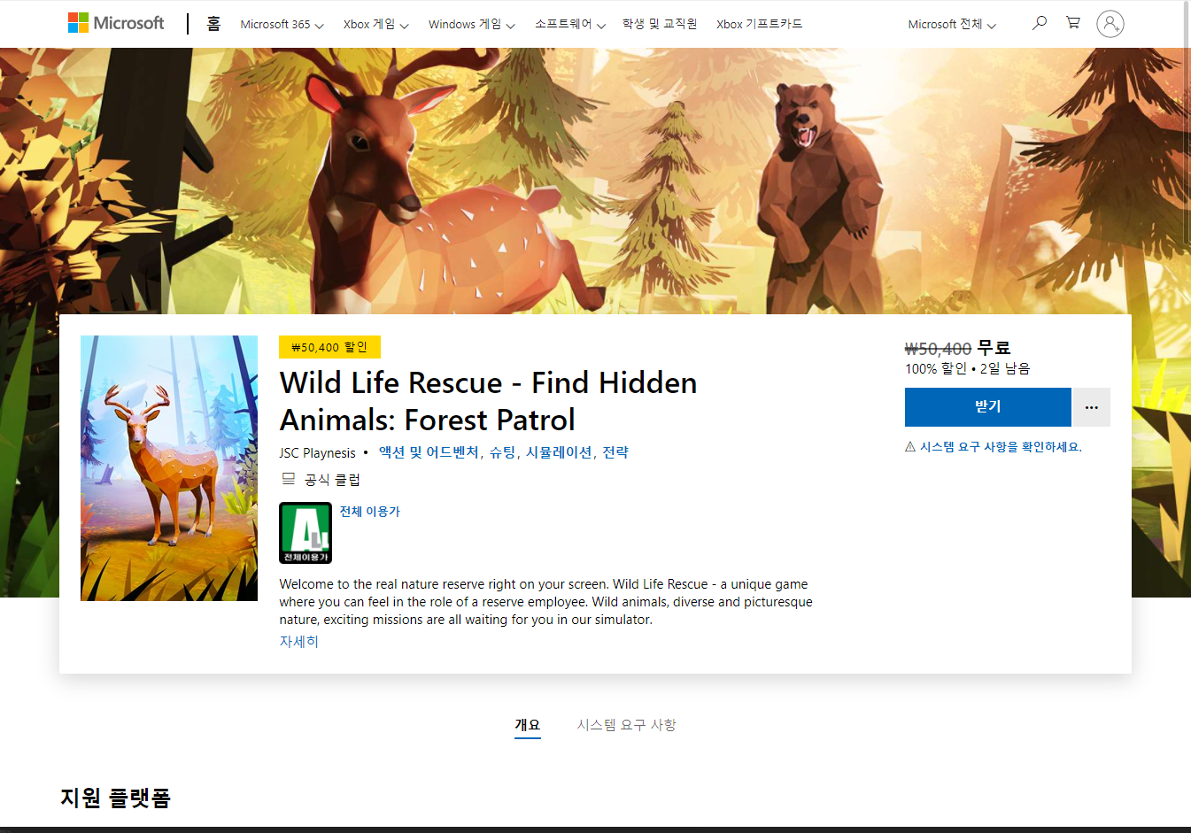Click the 지원 플랫폼 heading
The width and height of the screenshot is (1191, 833).
click(x=115, y=798)
